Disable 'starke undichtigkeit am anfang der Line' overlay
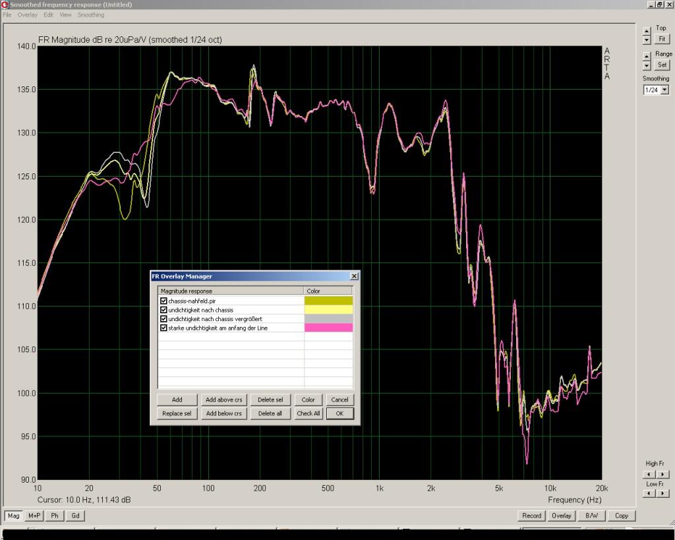675x540 pixels. tap(163, 328)
